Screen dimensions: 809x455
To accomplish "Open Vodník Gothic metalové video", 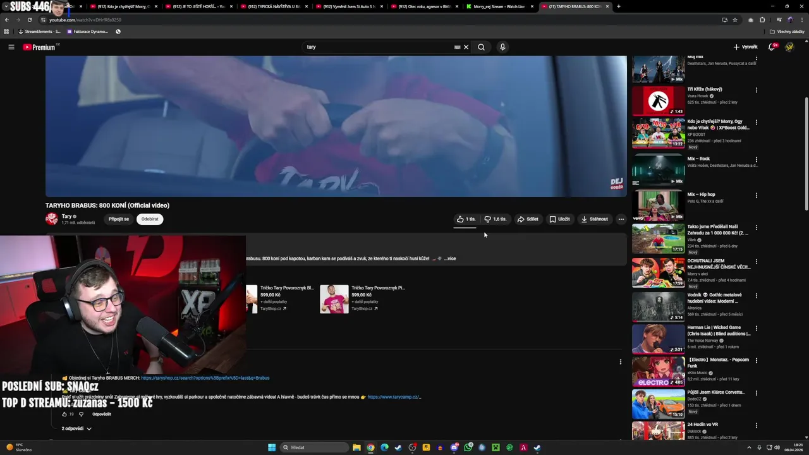I will (x=658, y=307).
